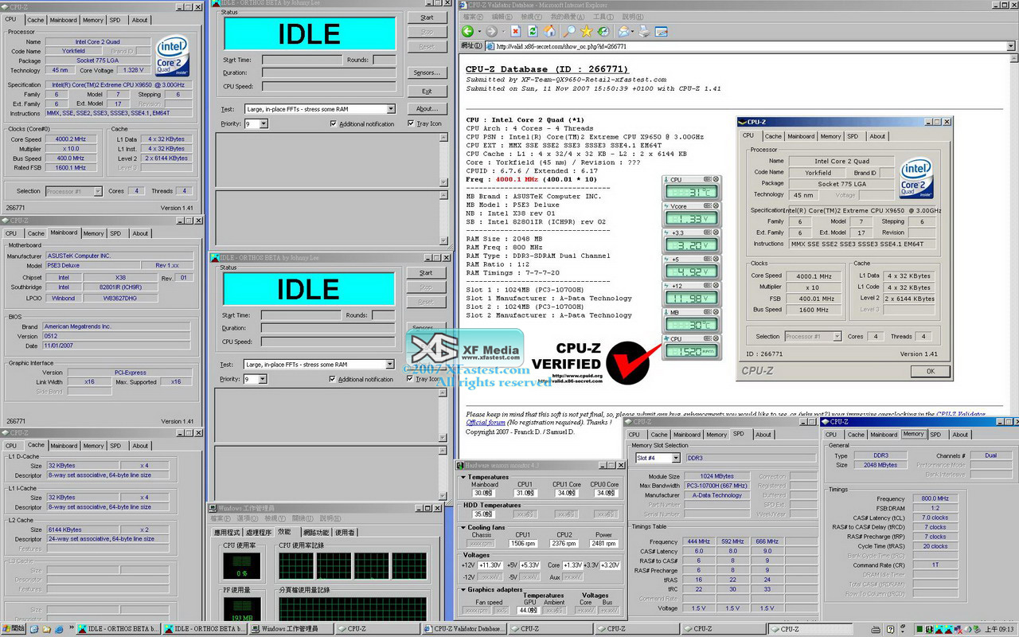Screen dimensions: 1019x637
Task: Select the A-Data Technology manufacturer field in SPD
Action: pyautogui.click(x=716, y=495)
